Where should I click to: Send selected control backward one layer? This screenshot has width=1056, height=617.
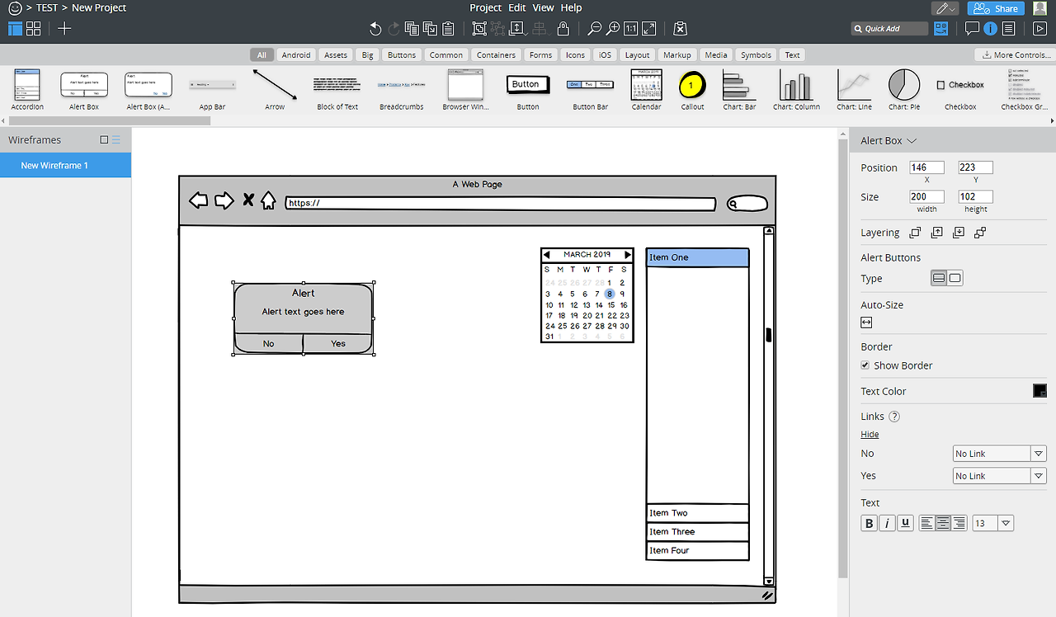pos(959,233)
